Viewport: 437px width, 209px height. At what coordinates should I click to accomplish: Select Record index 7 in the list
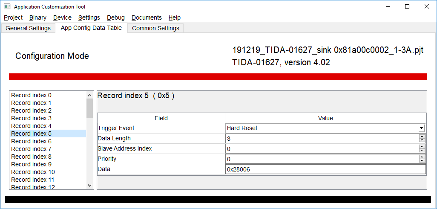tap(48, 149)
